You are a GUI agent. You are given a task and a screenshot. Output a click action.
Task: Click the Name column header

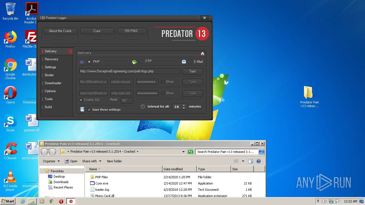click(124, 169)
